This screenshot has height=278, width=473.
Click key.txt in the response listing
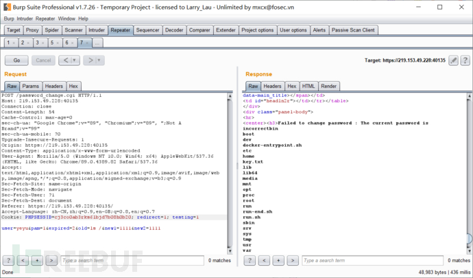tap(253, 162)
